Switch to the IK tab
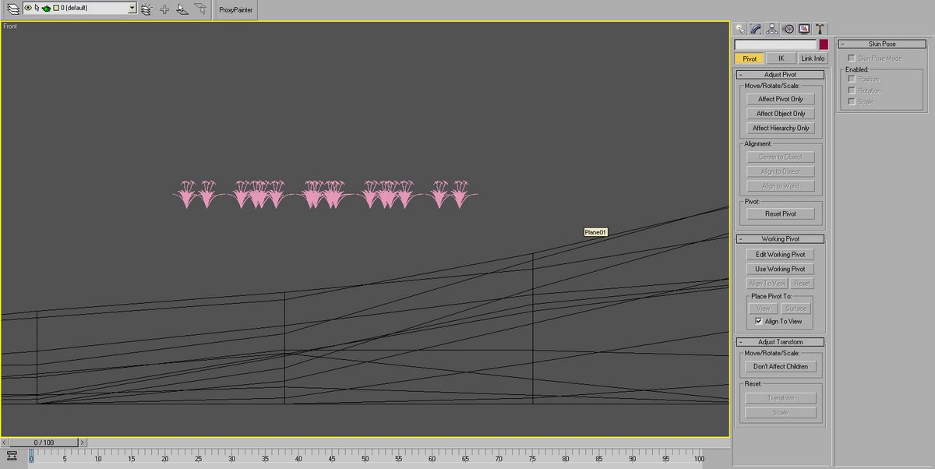Image resolution: width=935 pixels, height=469 pixels. (781, 58)
